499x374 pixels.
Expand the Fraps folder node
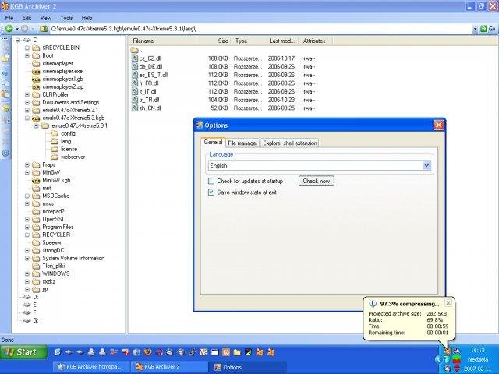click(27, 164)
